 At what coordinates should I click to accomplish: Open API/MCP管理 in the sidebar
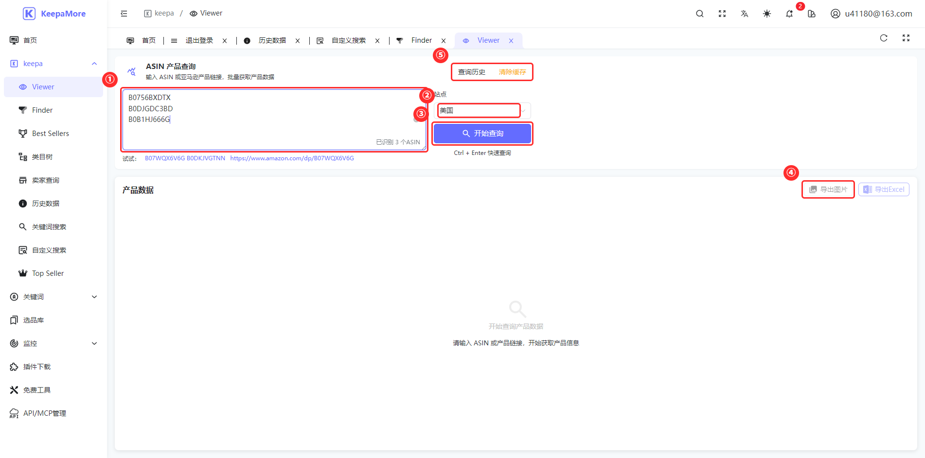[x=53, y=413]
